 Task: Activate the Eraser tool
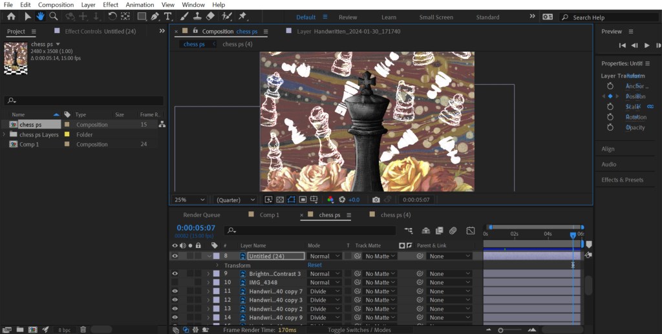click(x=210, y=16)
